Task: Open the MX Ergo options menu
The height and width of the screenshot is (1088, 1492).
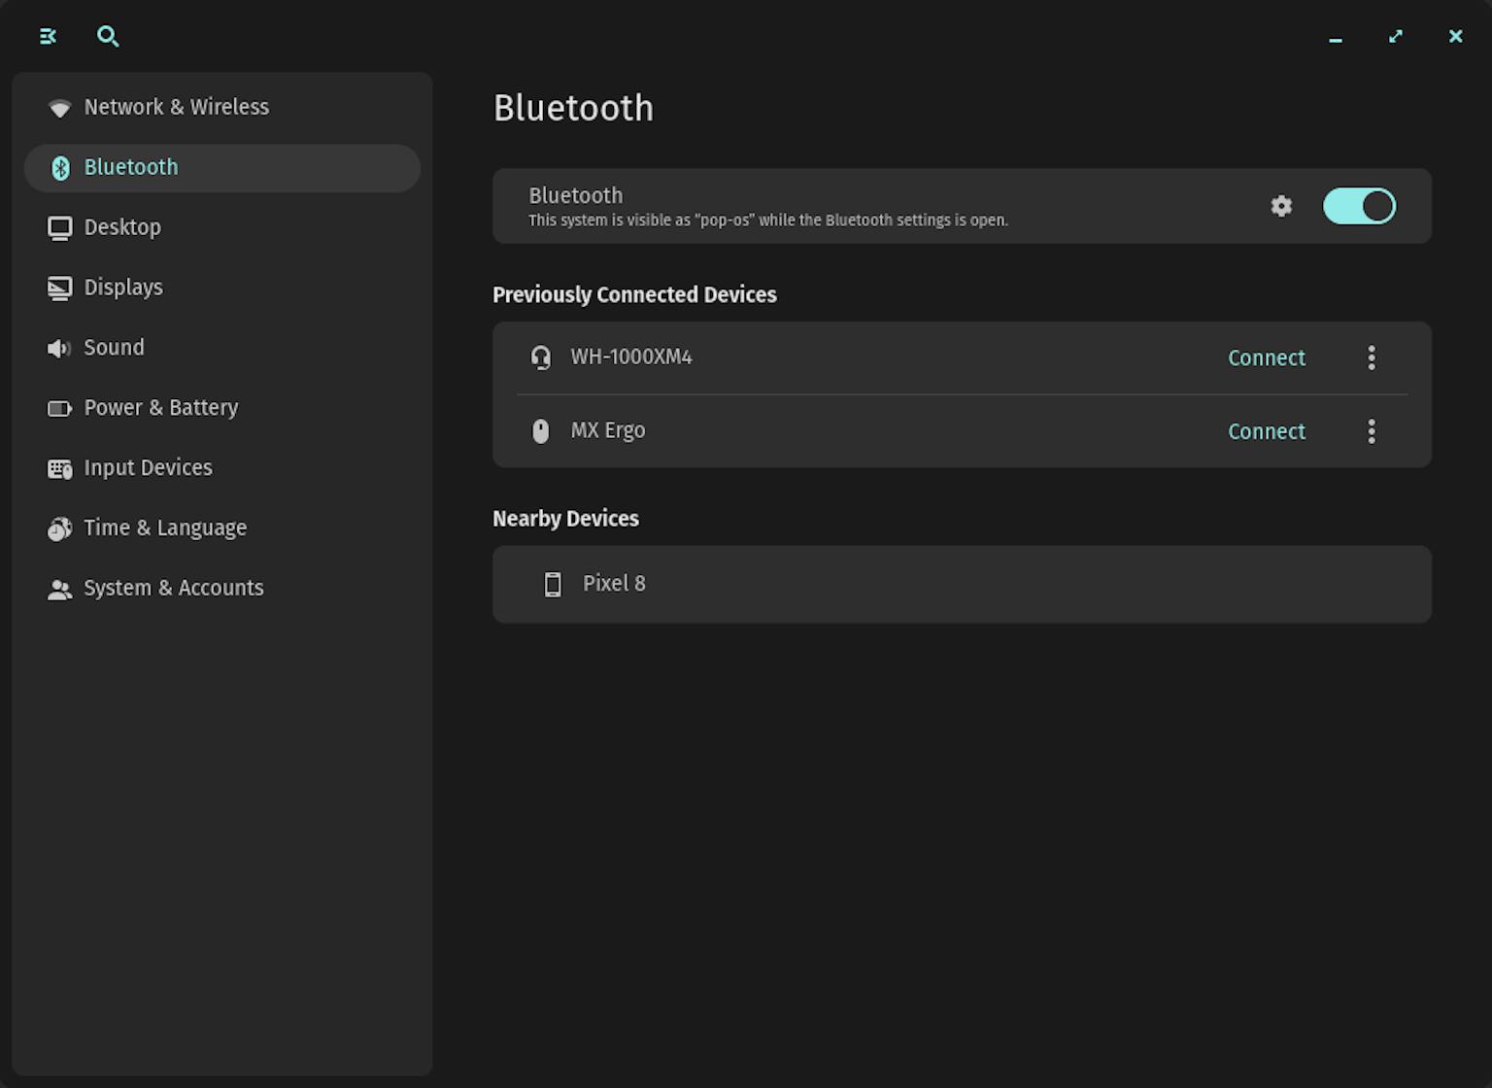Action: [1372, 430]
